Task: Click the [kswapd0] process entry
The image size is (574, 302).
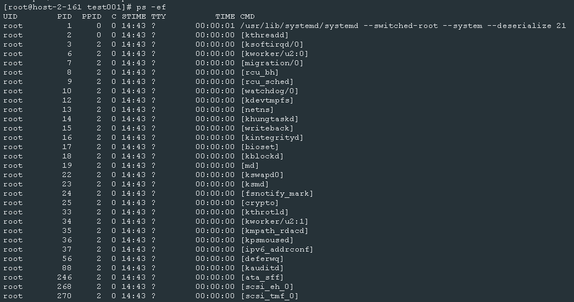Action: pyautogui.click(x=262, y=175)
